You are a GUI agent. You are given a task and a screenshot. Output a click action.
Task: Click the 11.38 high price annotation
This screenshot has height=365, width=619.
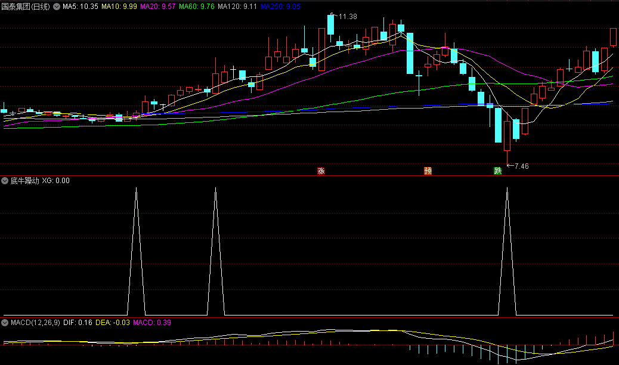coord(347,17)
